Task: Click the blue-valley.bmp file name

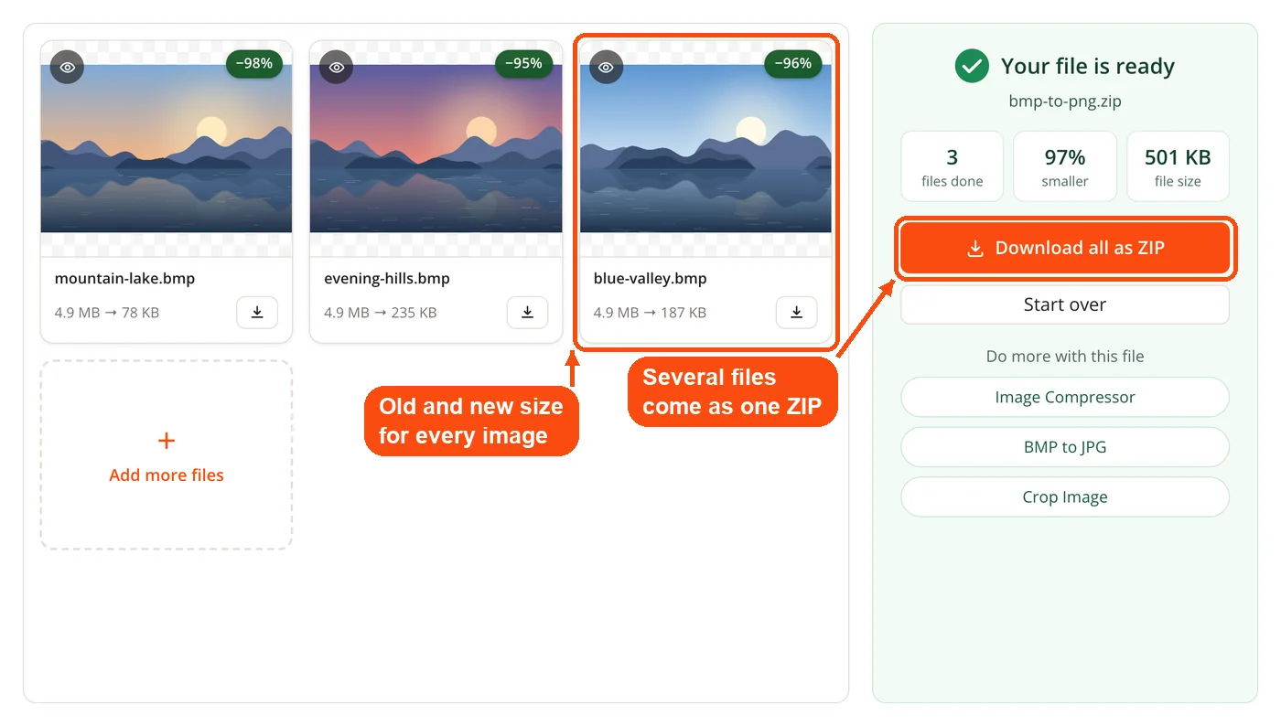Action: [650, 278]
